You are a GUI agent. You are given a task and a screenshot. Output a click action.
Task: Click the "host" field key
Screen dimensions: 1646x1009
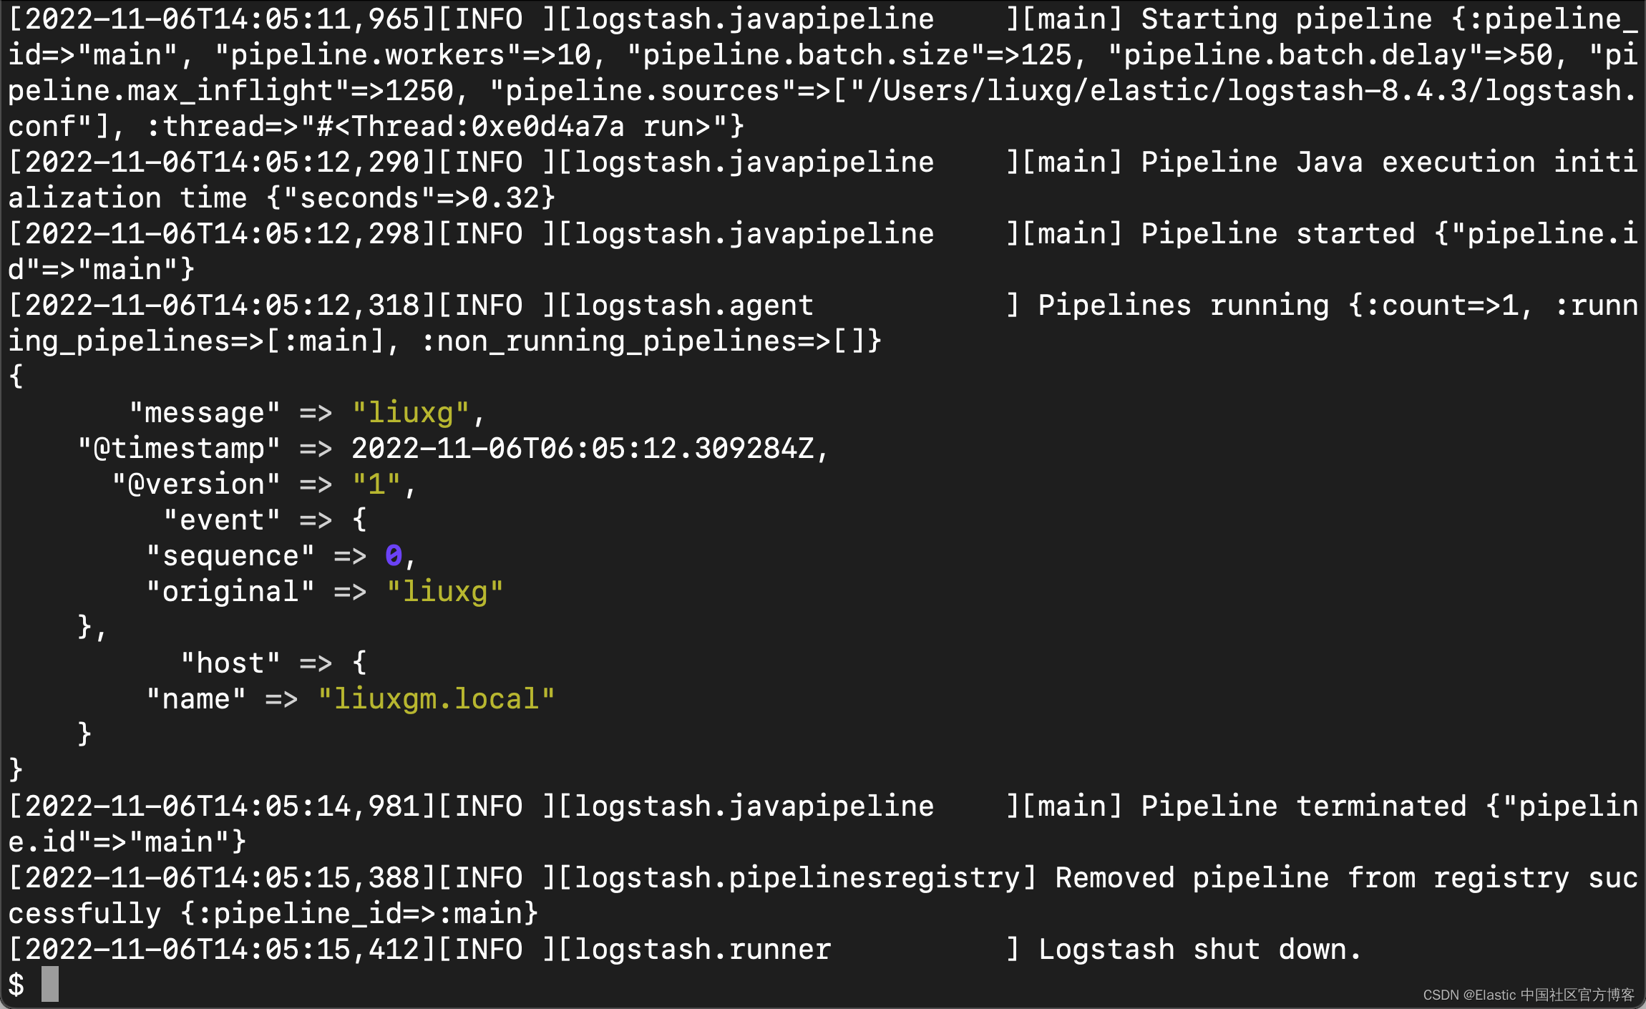[230, 663]
